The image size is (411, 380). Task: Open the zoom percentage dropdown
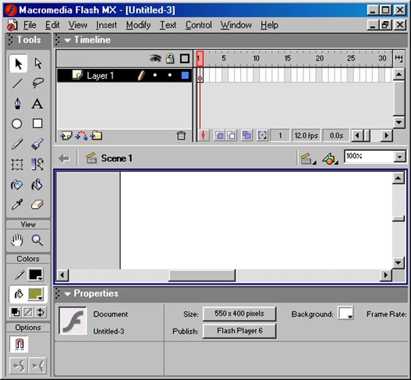[399, 157]
